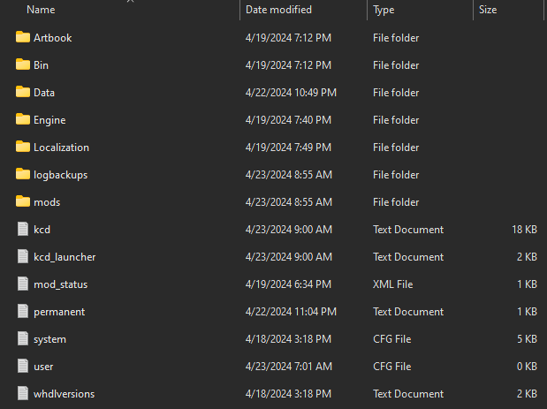
Task: Select the mods folder name
Action: pyautogui.click(x=47, y=202)
